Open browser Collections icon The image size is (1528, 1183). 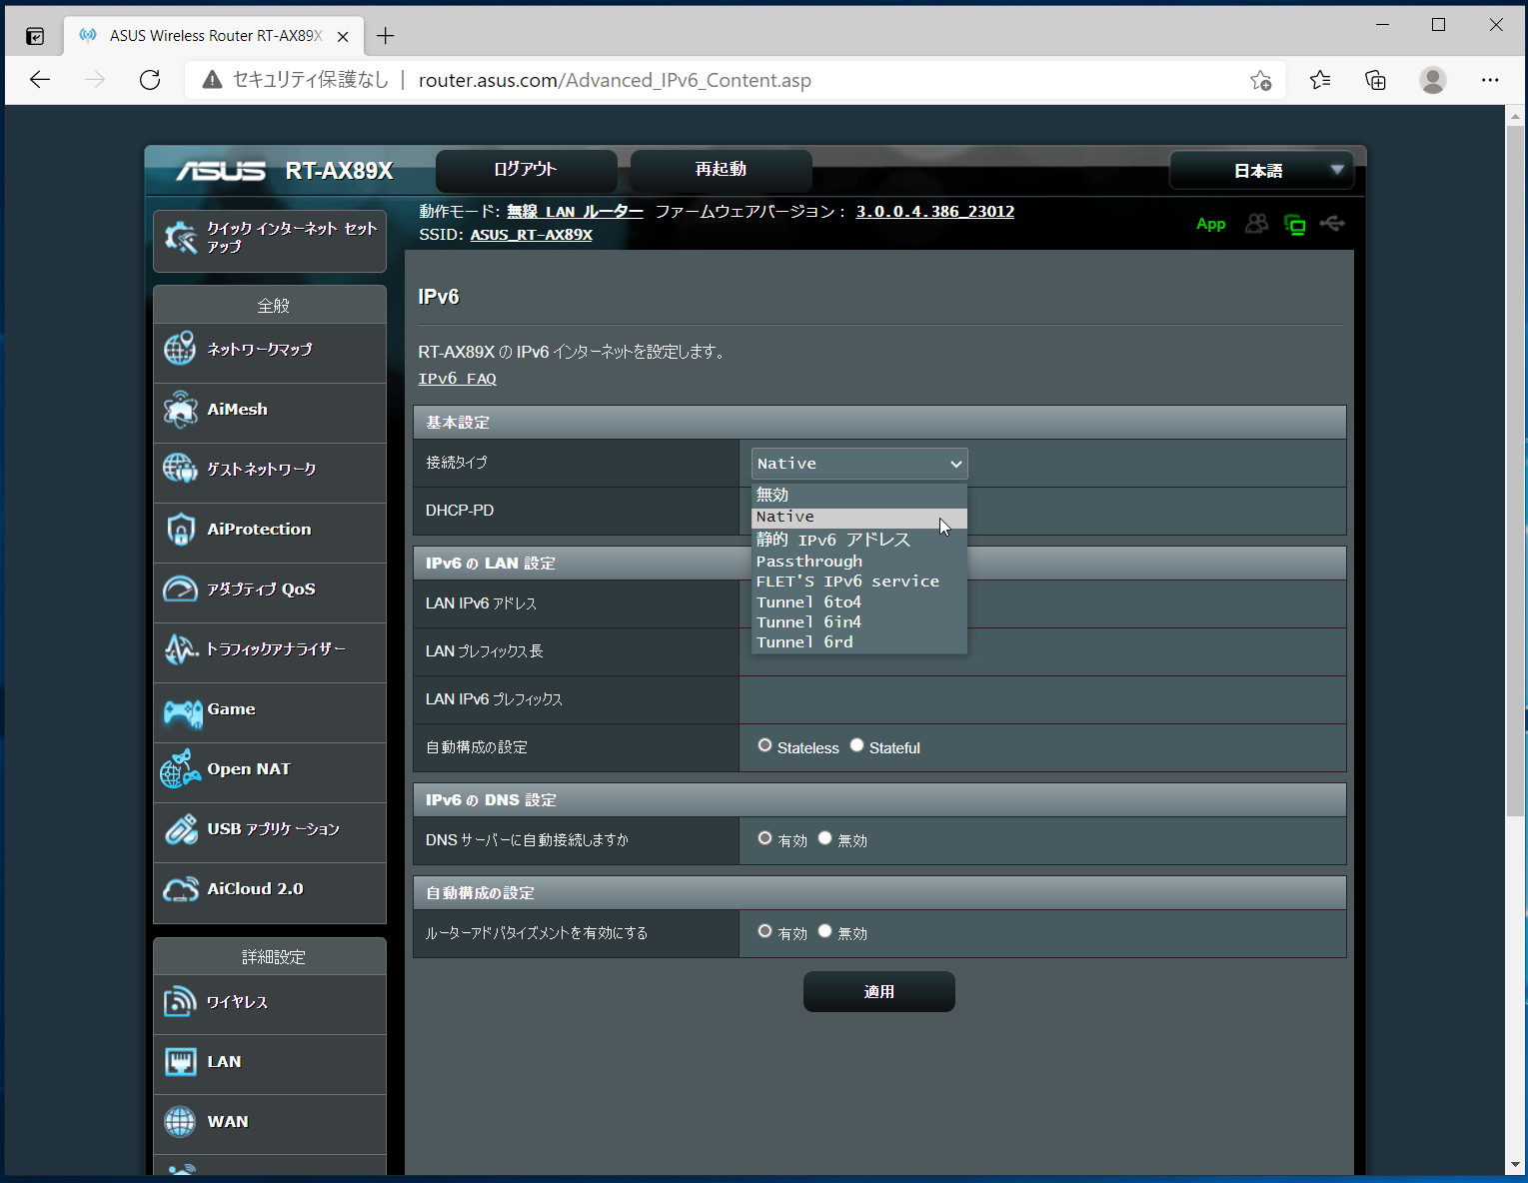coord(1376,80)
